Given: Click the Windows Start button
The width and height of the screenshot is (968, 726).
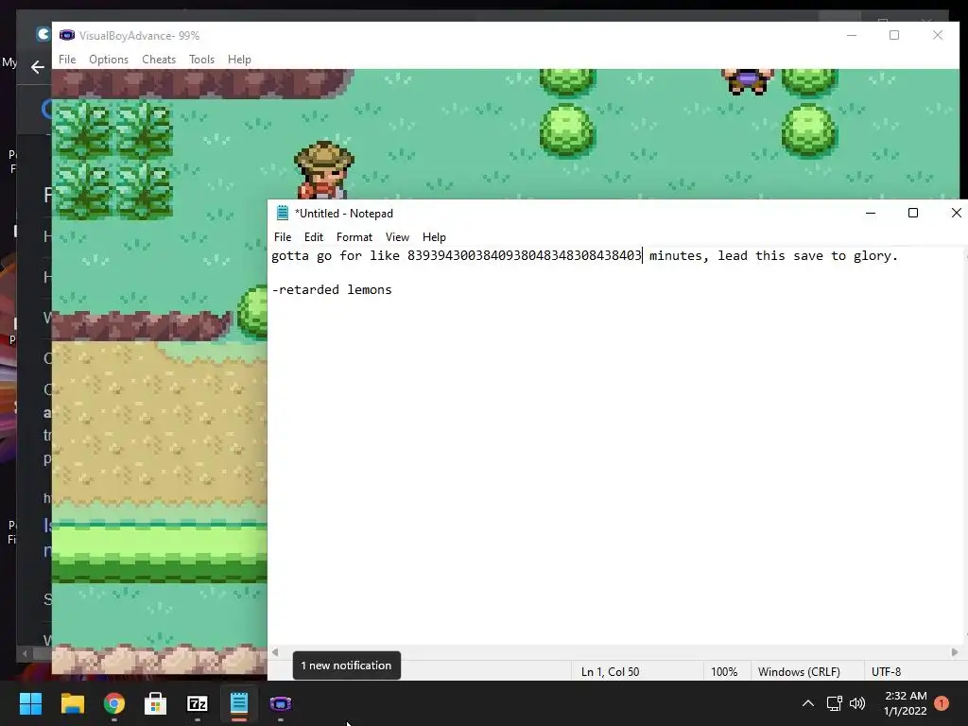Looking at the screenshot, I should (x=31, y=703).
